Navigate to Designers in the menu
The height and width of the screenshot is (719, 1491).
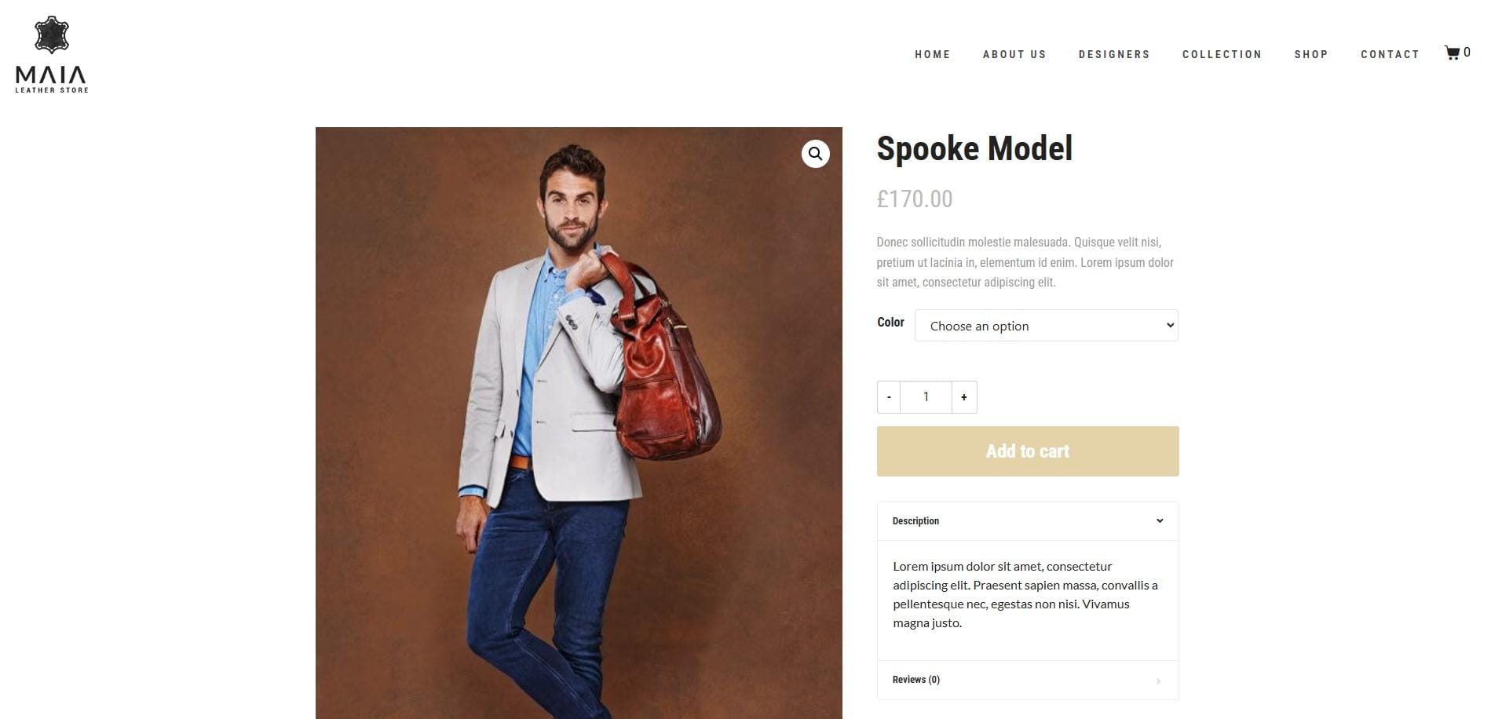1114,54
